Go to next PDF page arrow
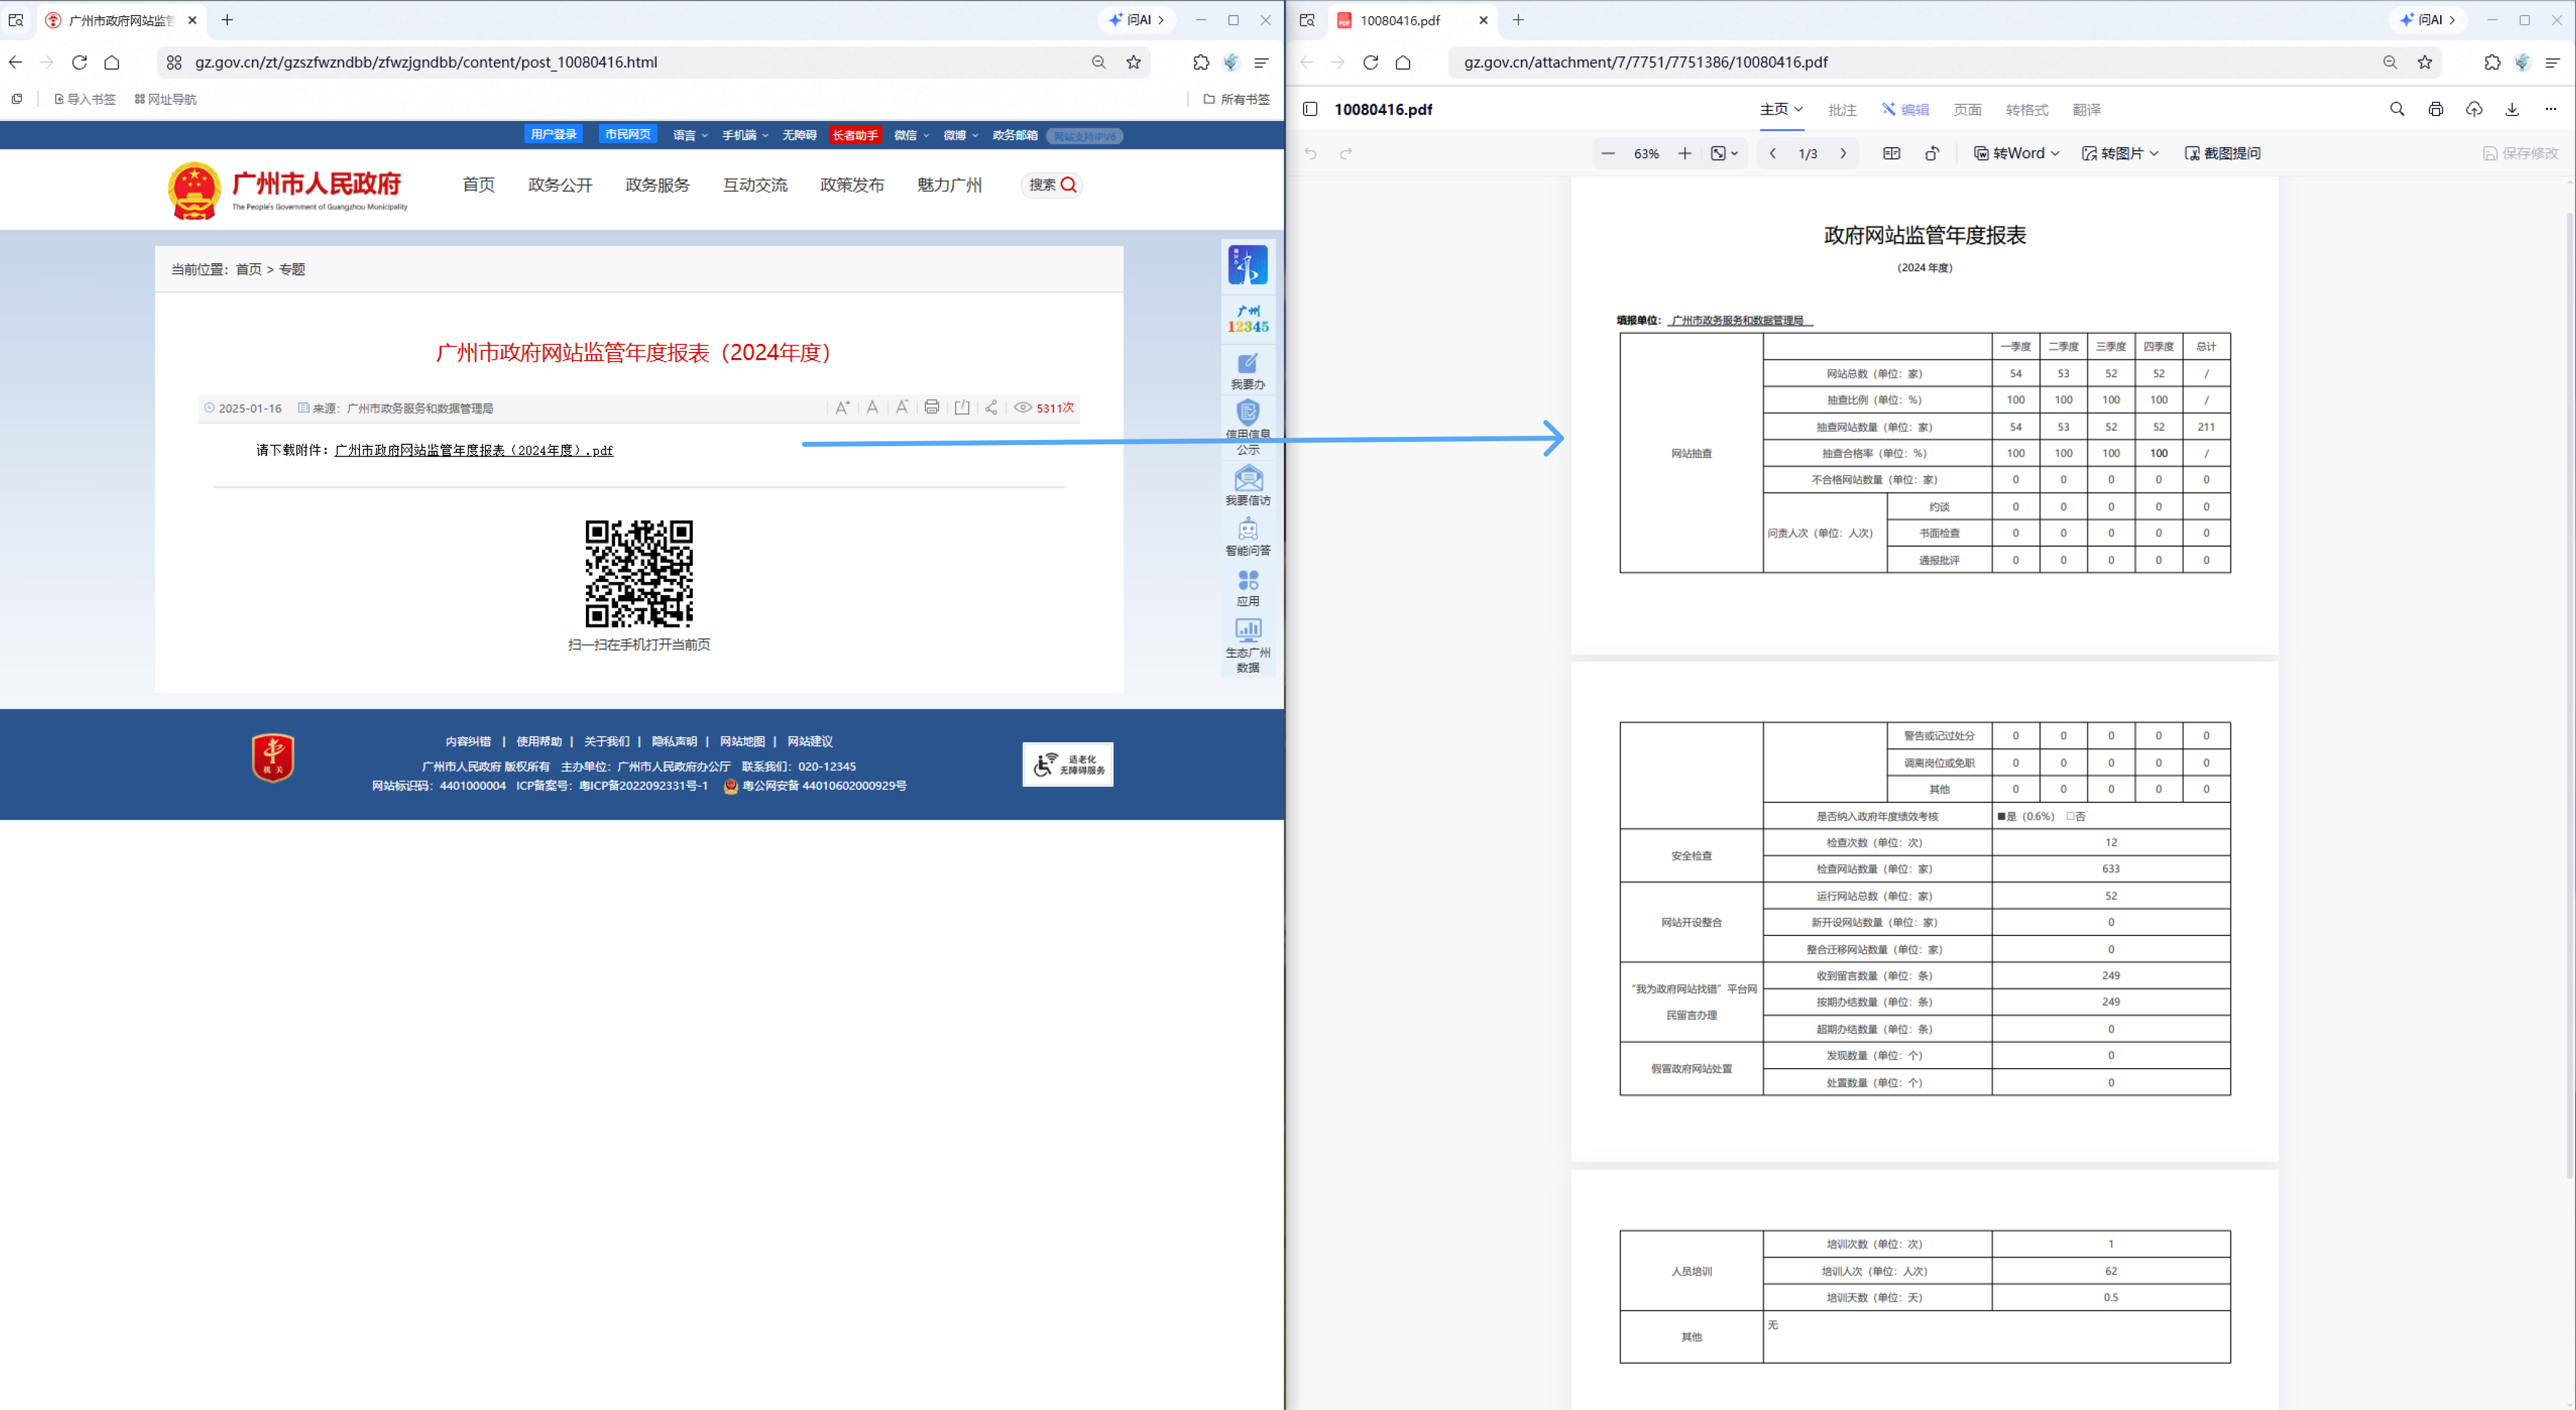The height and width of the screenshot is (1410, 2576). 1843,153
